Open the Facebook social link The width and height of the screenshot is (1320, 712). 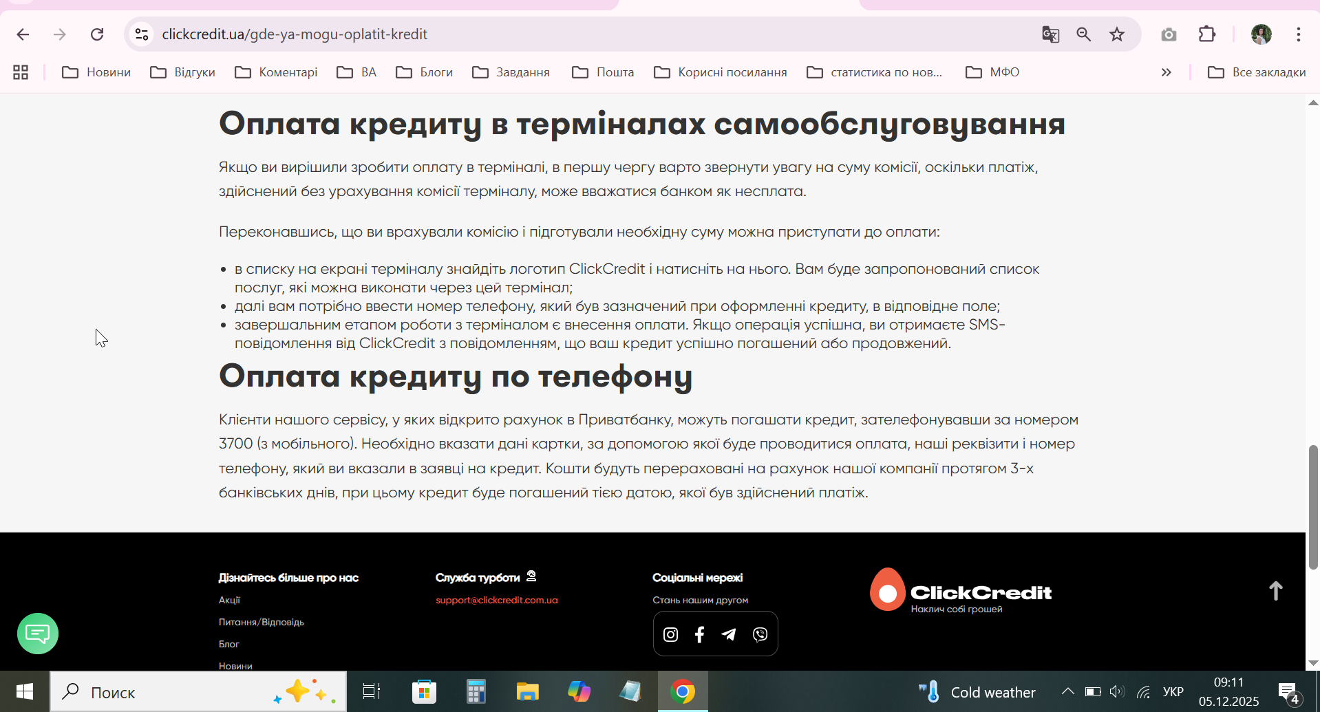point(699,634)
